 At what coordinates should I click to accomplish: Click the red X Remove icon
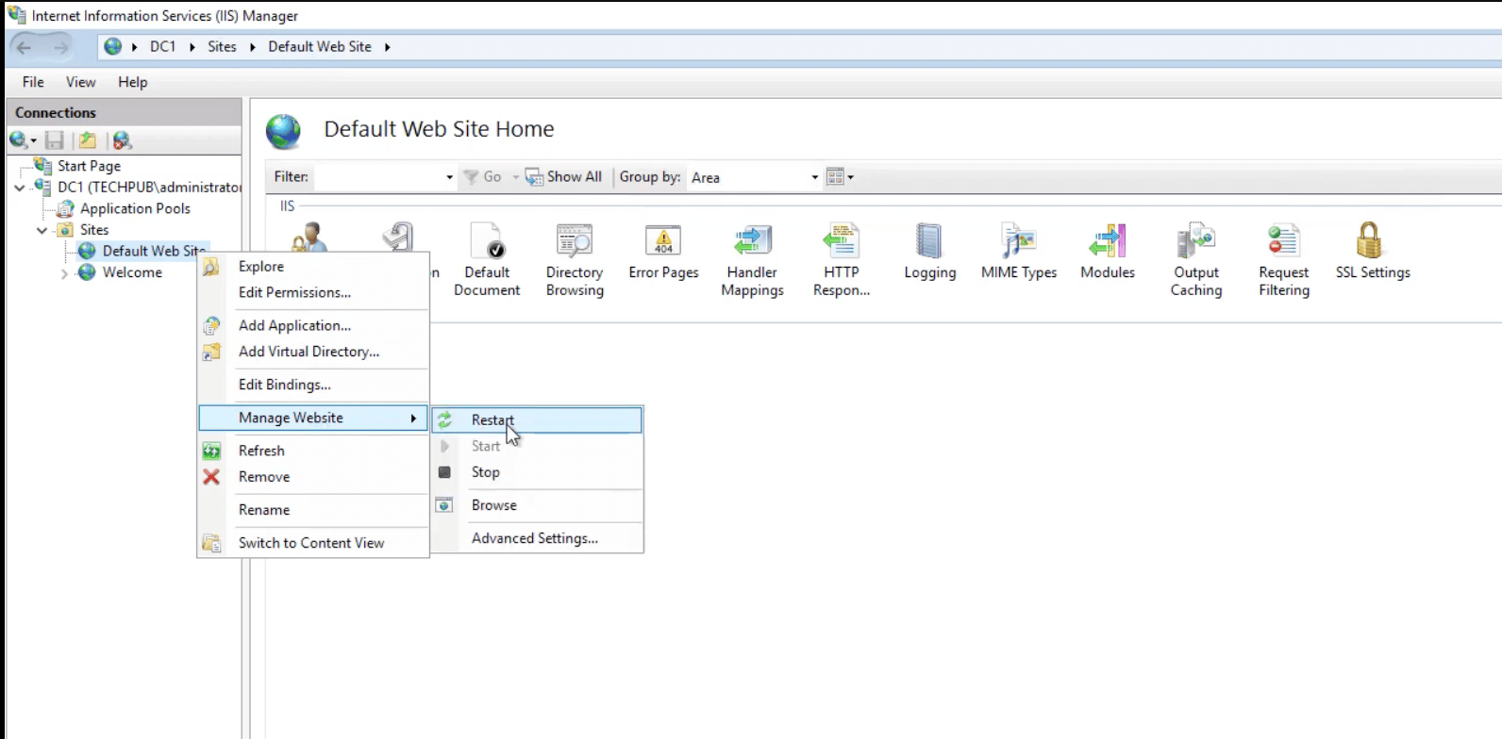[x=211, y=477]
